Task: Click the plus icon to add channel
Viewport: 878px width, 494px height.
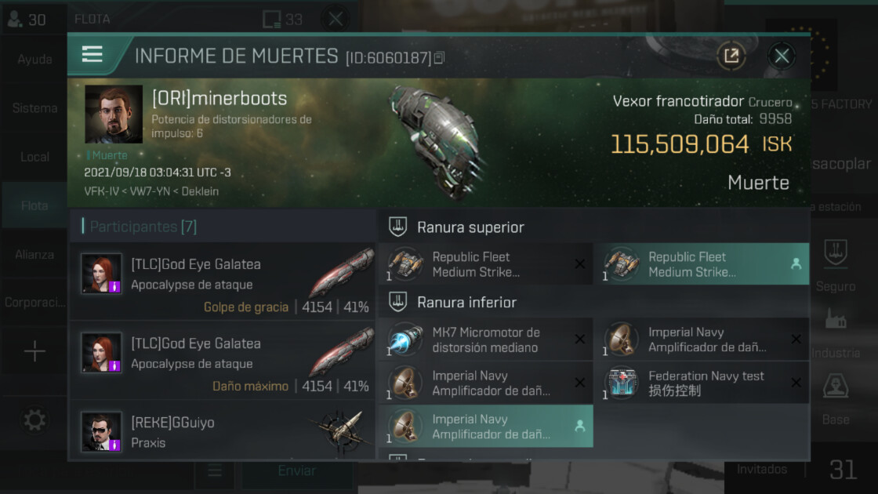Action: click(x=34, y=352)
